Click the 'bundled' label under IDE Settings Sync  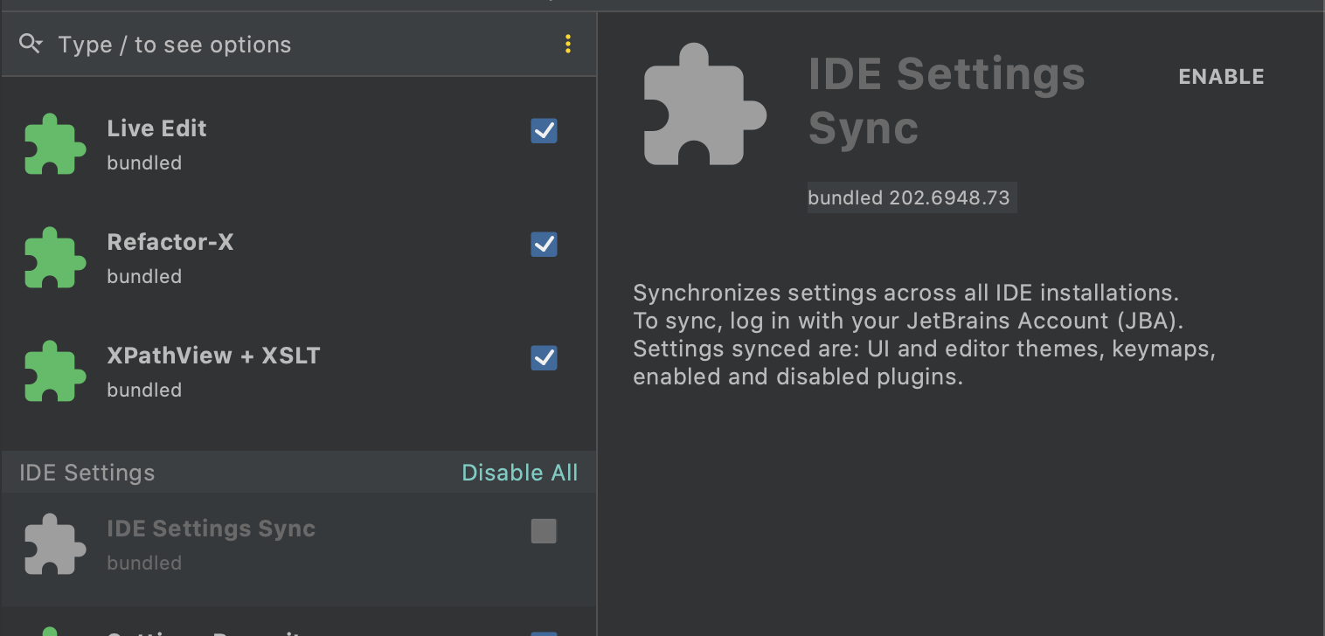144,563
